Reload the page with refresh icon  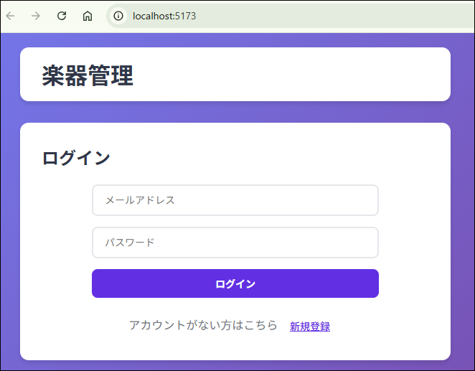[62, 16]
